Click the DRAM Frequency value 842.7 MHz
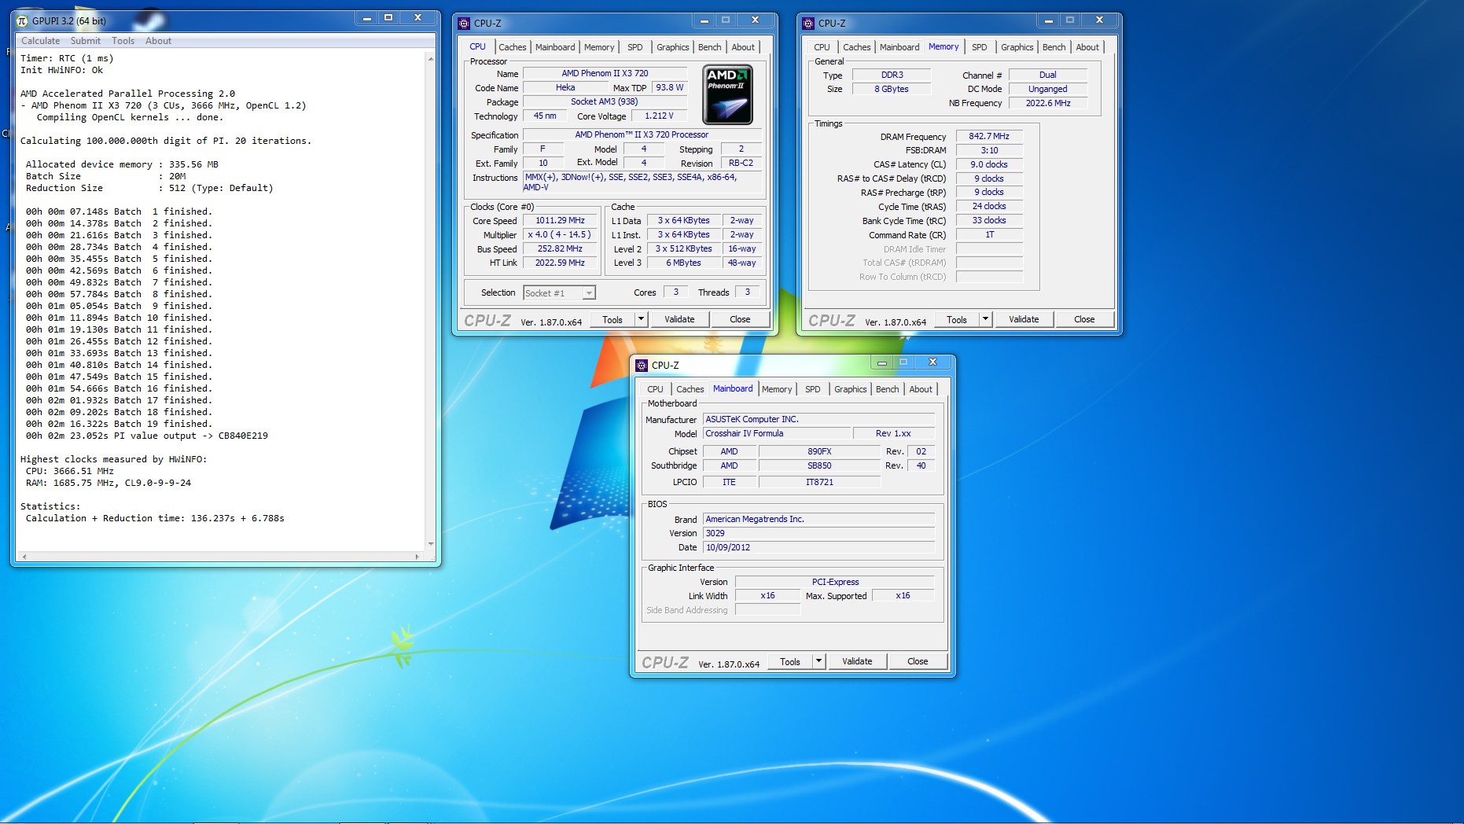 coord(989,136)
